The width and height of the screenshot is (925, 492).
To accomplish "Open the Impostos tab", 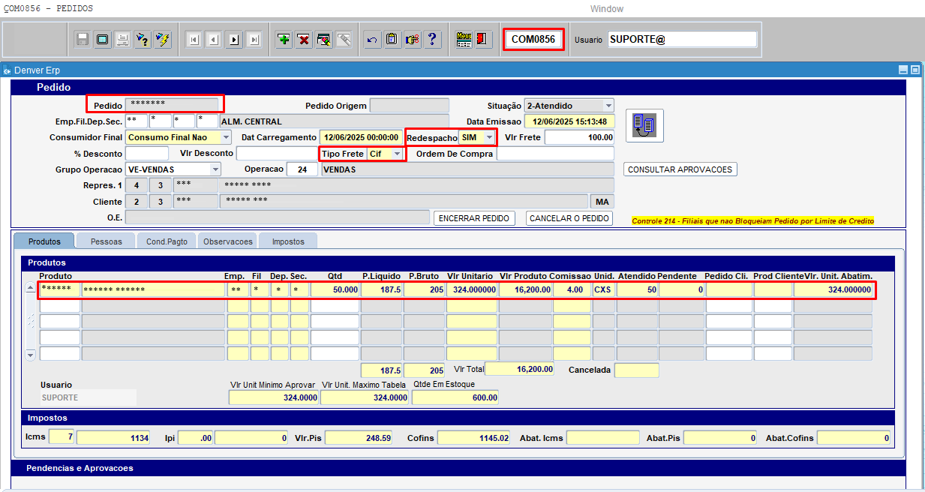I will click(288, 241).
